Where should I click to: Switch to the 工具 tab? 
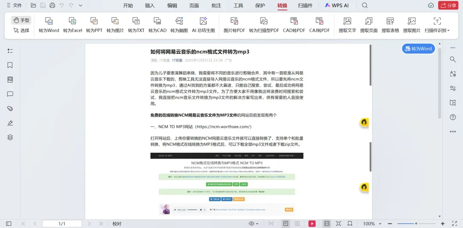[x=238, y=5]
